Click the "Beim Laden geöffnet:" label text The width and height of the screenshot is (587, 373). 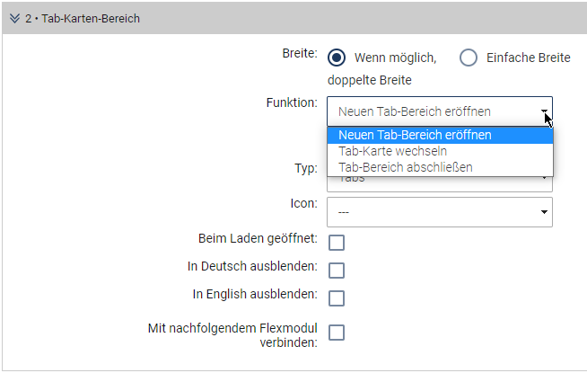(x=258, y=239)
